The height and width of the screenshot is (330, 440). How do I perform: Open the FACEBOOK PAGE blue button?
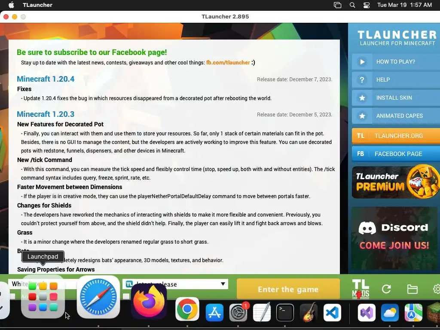coord(396,154)
